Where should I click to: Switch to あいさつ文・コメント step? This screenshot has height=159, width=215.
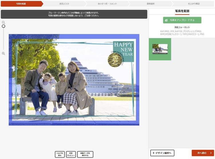tap(107, 4)
